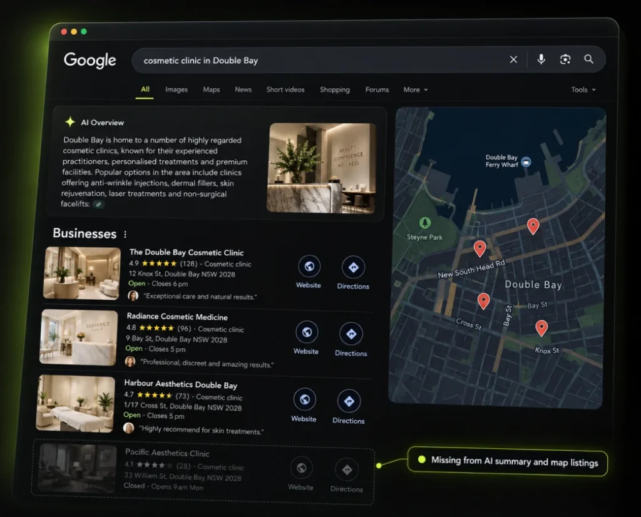Expand the More search categories dropdown

(416, 90)
